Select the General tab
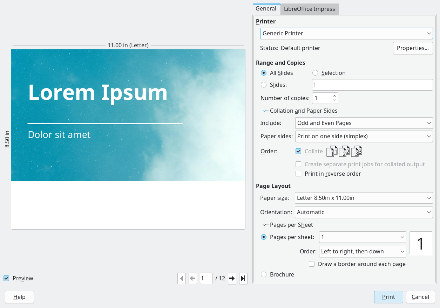 266,9
